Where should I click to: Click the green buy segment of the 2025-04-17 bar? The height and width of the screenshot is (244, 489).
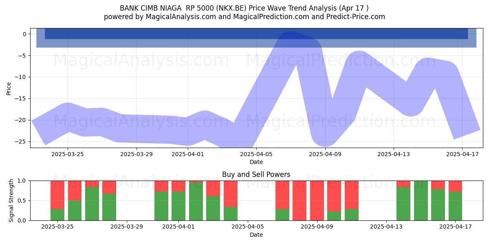pyautogui.click(x=455, y=206)
